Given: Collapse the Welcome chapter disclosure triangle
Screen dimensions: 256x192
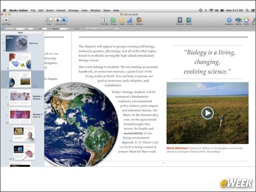Looking at the screenshot, I should pos(3,43).
